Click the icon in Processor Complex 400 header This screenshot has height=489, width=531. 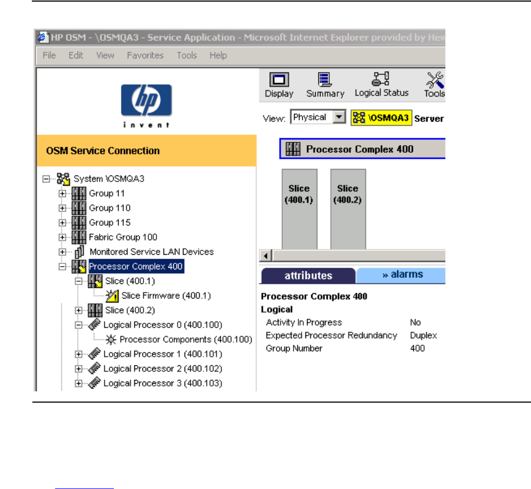tap(293, 148)
